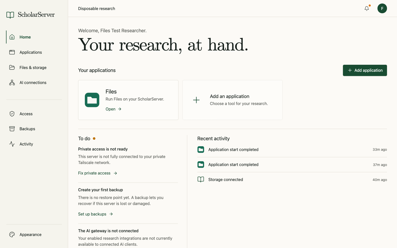Click the 'Disposable research' server name

[x=97, y=8]
